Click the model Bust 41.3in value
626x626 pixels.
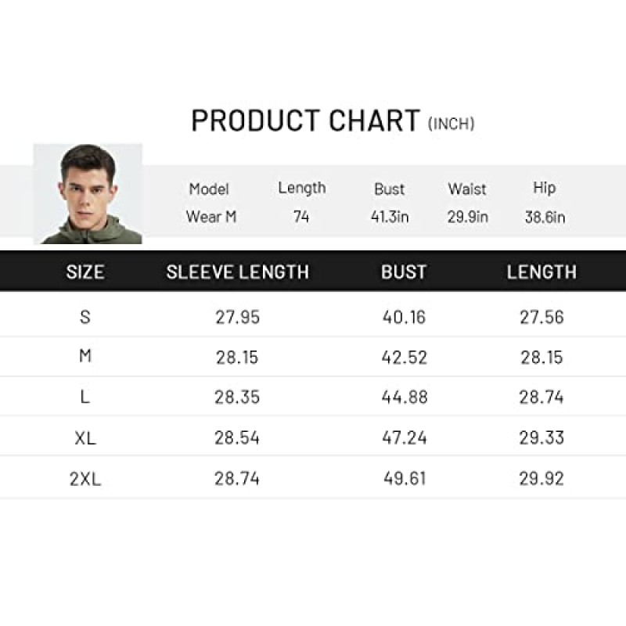pyautogui.click(x=390, y=217)
